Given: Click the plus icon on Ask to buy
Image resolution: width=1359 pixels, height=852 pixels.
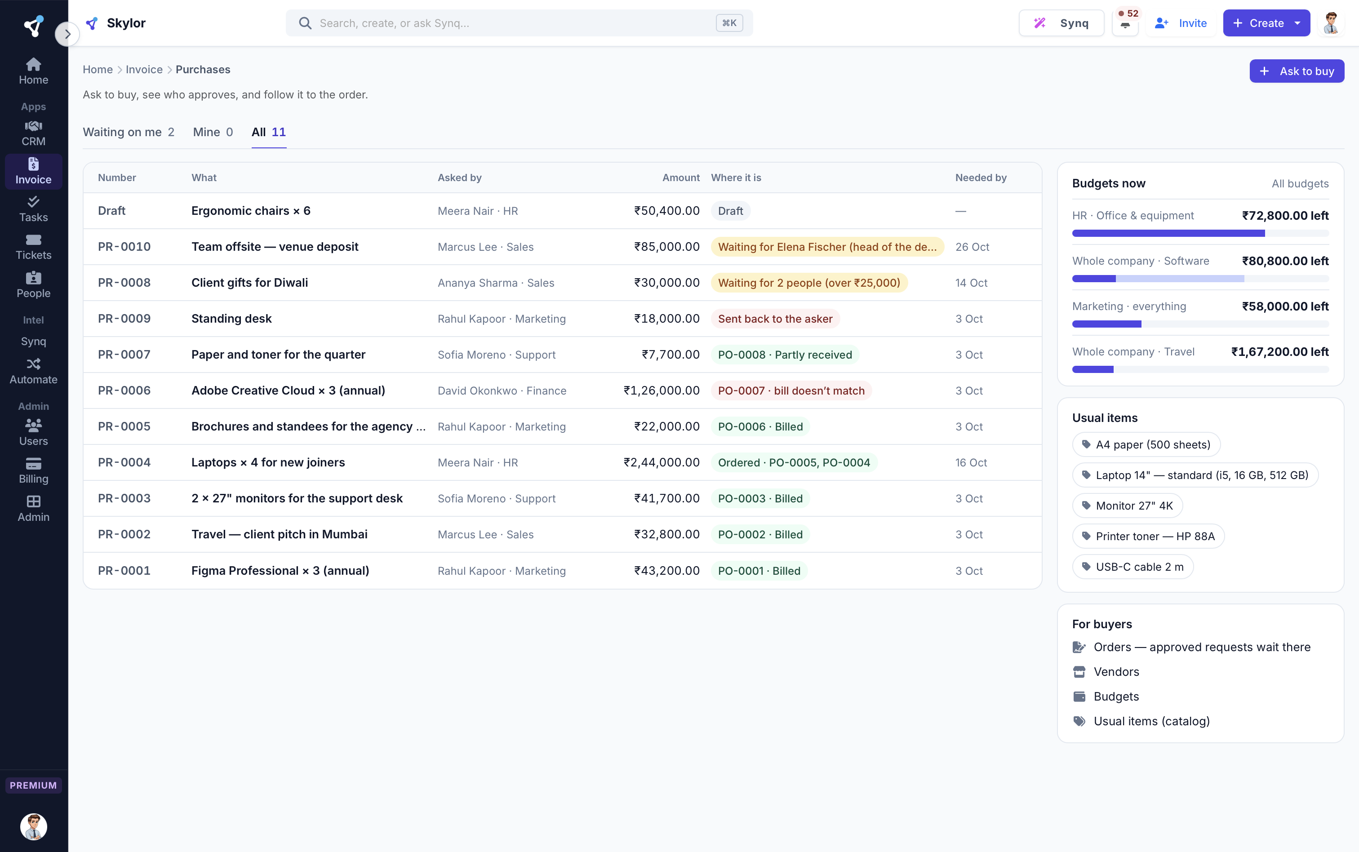Looking at the screenshot, I should 1264,71.
